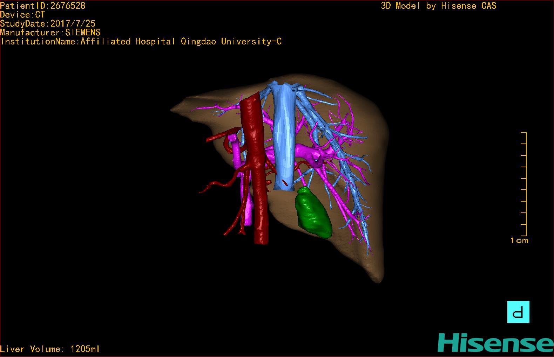
Task: Click the Manufacturer:SIEMENS label
Action: pos(50,33)
